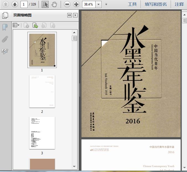Click the page number input field
This screenshot has height=172, width=187.
click(24, 4)
